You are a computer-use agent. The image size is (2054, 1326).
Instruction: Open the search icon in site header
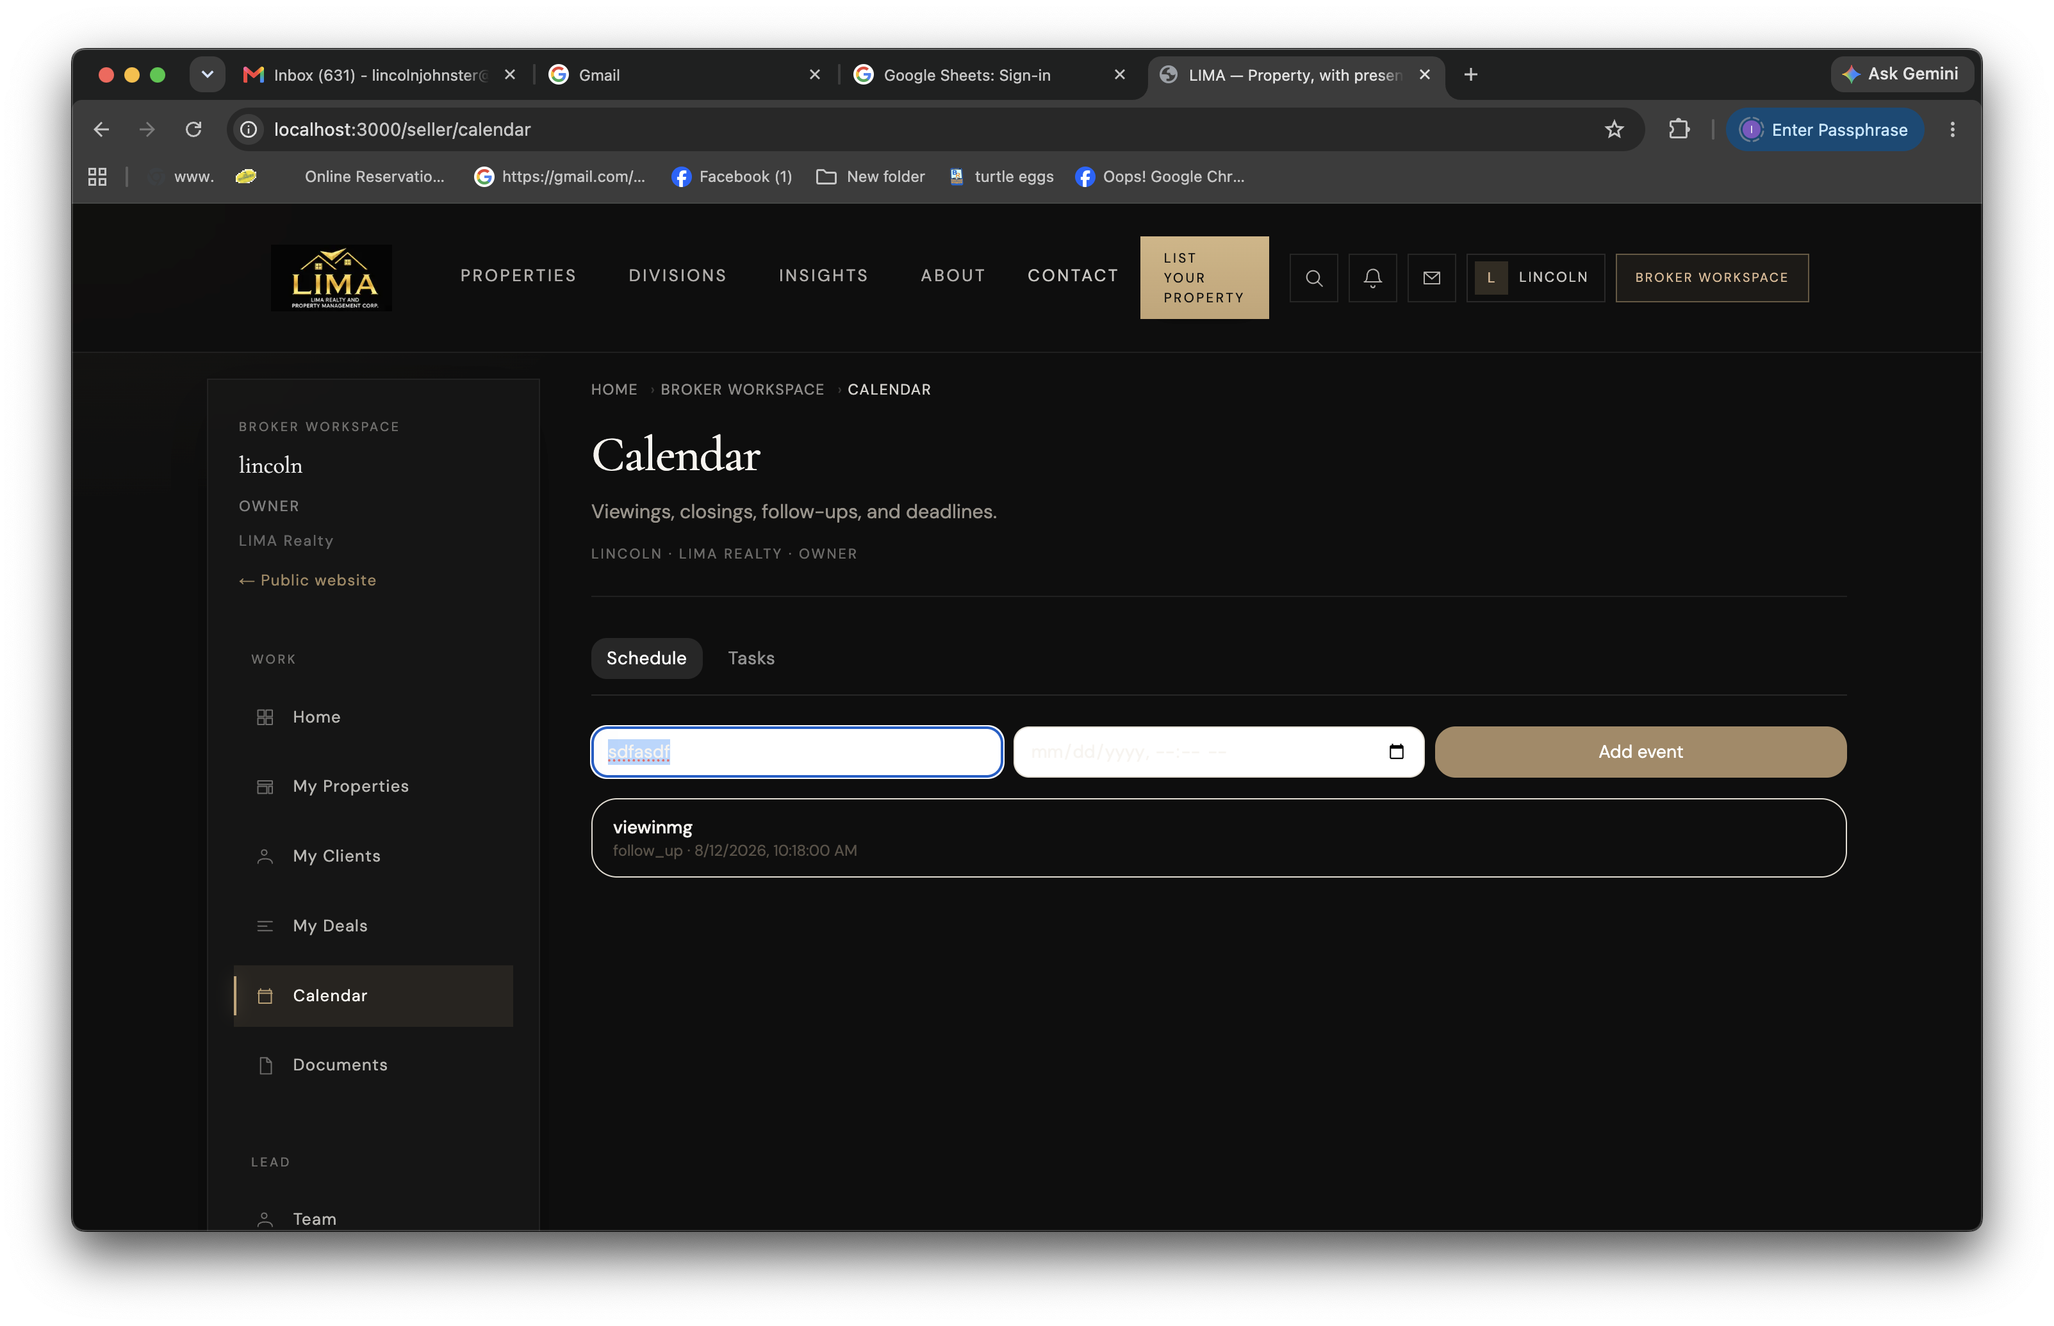point(1313,277)
